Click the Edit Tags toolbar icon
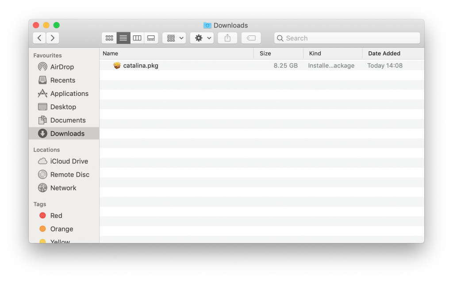This screenshot has width=453, height=281. [251, 38]
